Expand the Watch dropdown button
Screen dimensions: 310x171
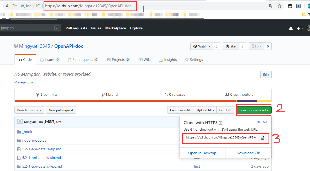(202, 46)
